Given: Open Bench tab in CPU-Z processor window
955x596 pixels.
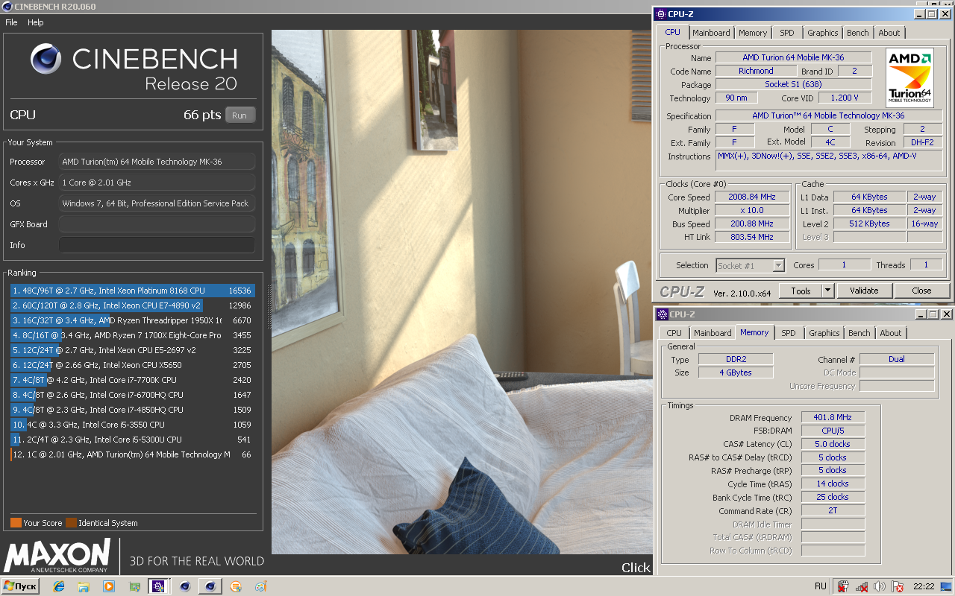Looking at the screenshot, I should 858,33.
